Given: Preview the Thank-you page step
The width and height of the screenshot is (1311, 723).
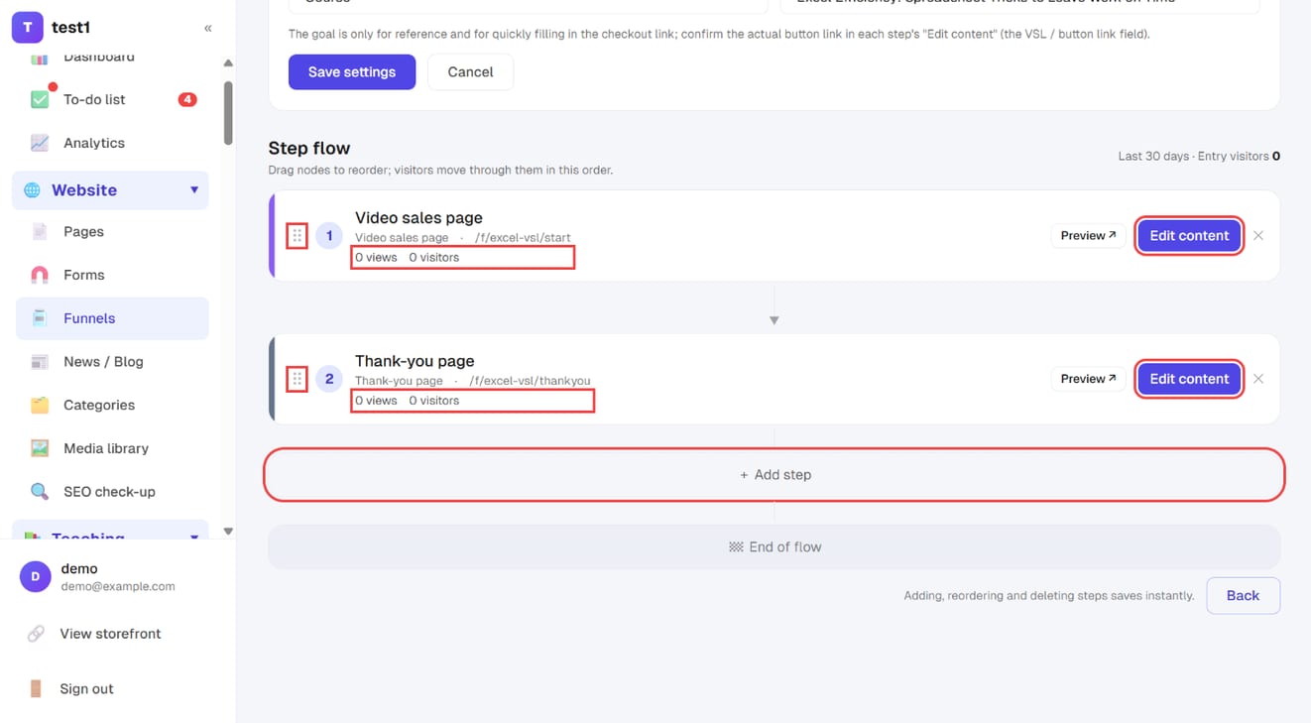Looking at the screenshot, I should 1088,379.
